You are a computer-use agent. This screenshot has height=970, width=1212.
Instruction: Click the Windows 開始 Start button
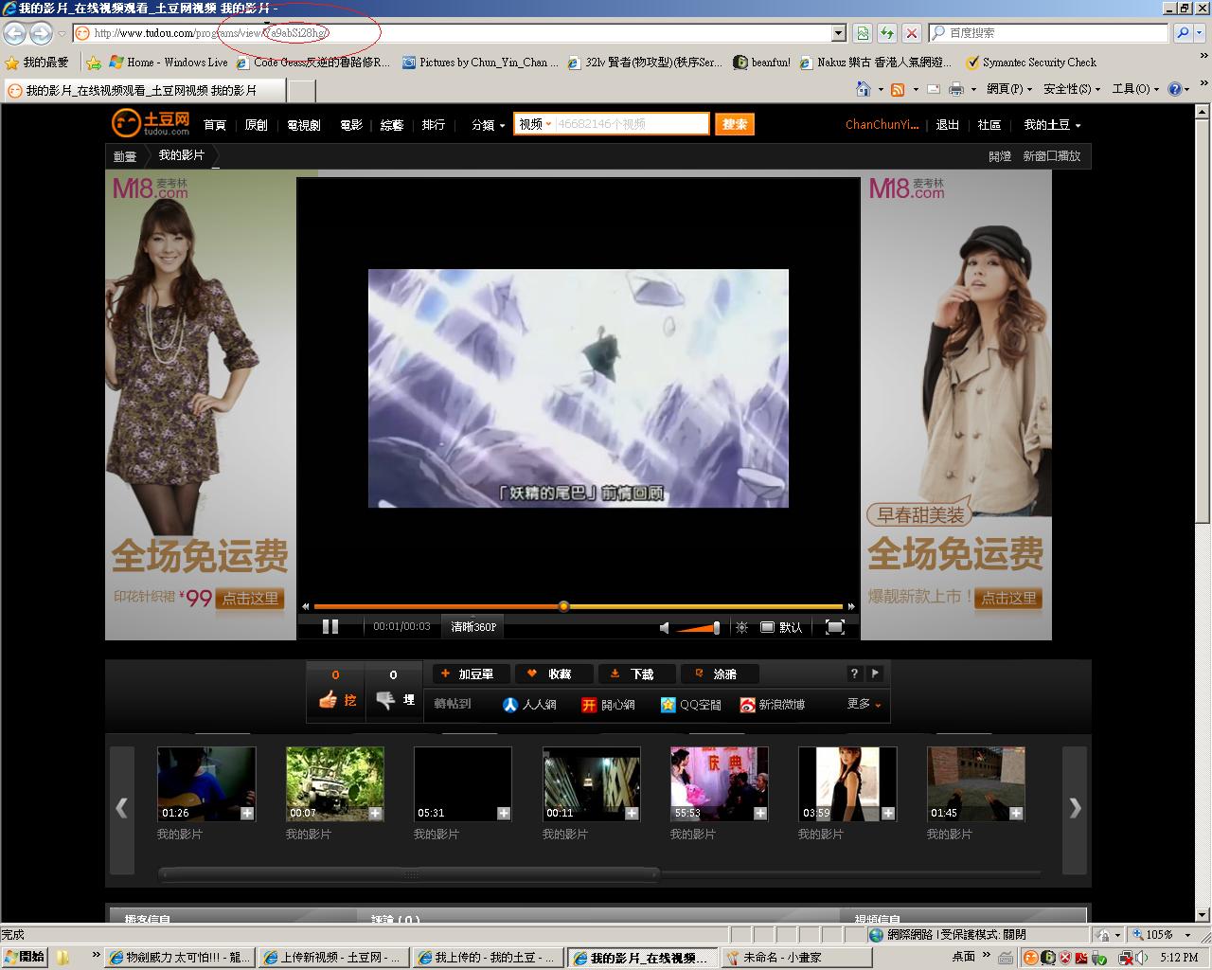click(x=25, y=957)
